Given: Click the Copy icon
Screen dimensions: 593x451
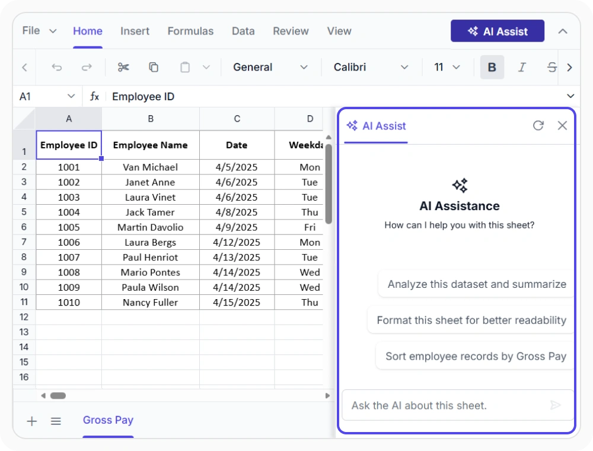Looking at the screenshot, I should tap(154, 67).
